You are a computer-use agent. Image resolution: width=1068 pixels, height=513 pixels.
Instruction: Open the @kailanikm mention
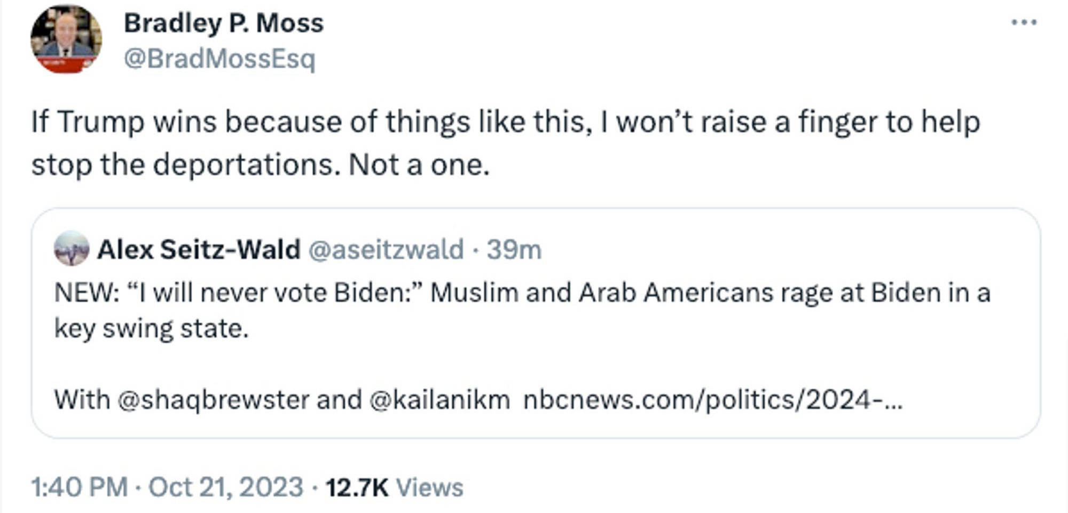point(439,400)
